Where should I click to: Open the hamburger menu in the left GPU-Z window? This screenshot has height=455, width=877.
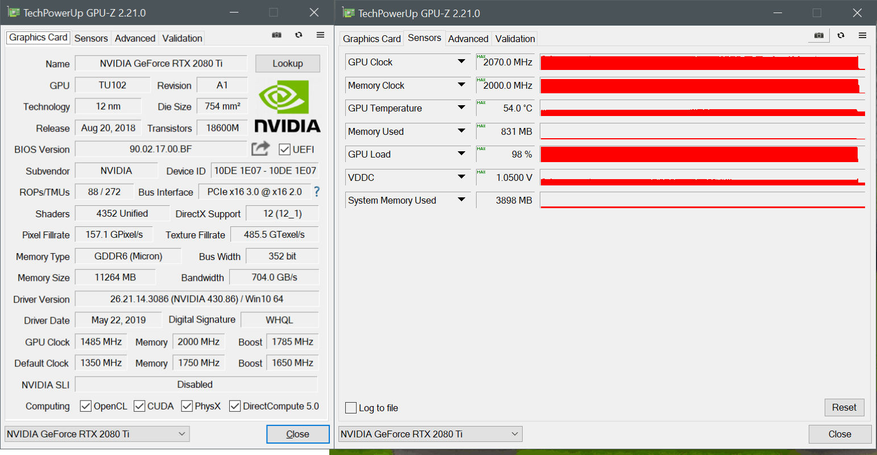click(x=320, y=35)
